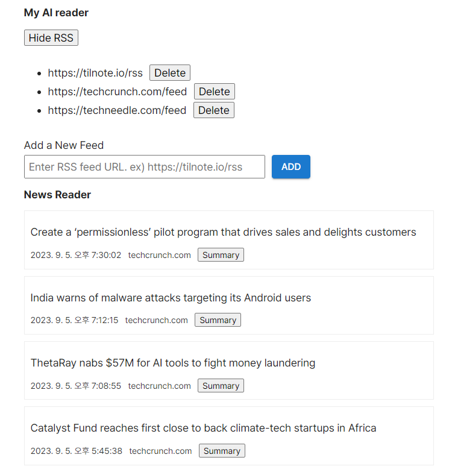
Task: Summarize the India malware attacks article
Action: coord(218,320)
